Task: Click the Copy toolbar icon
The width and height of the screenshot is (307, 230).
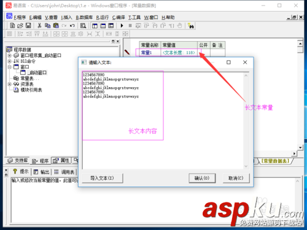Action: coord(48,26)
